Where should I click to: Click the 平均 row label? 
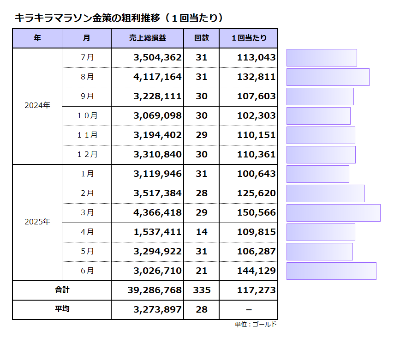(62, 310)
